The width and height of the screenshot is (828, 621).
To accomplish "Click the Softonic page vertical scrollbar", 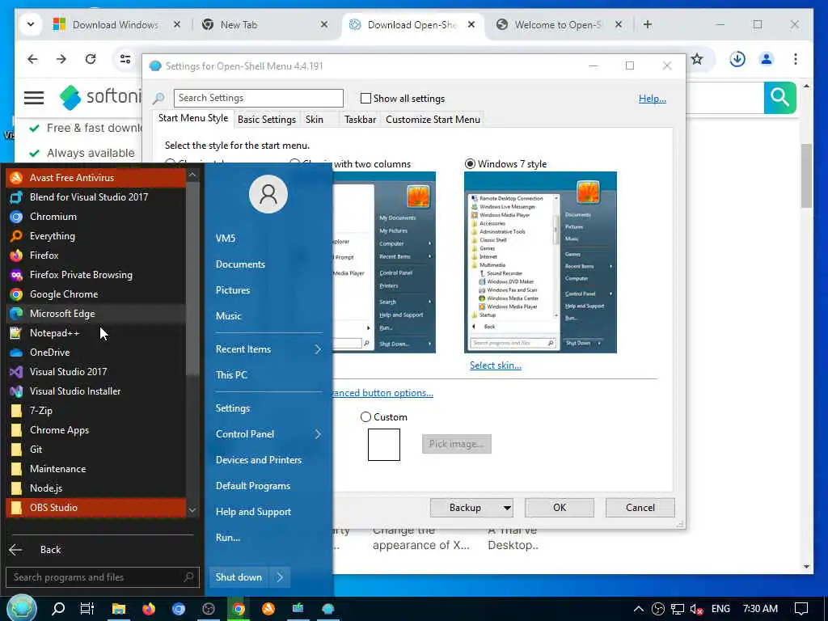I will [806, 175].
